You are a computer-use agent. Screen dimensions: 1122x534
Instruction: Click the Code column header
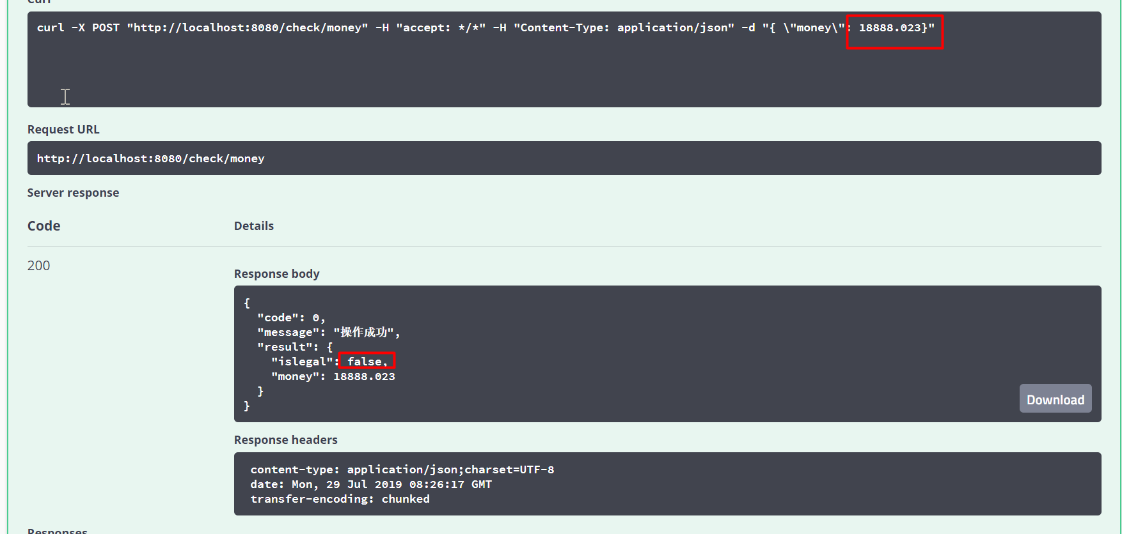(43, 226)
